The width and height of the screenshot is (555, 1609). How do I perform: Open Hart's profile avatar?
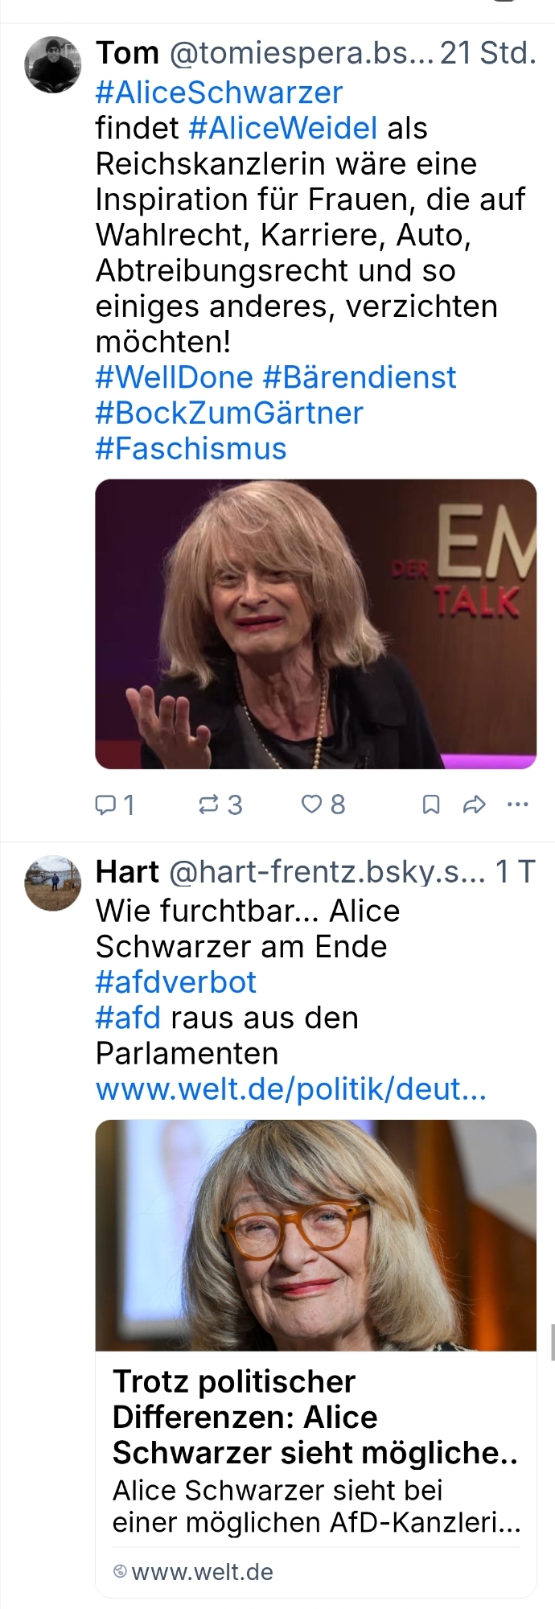(53, 883)
